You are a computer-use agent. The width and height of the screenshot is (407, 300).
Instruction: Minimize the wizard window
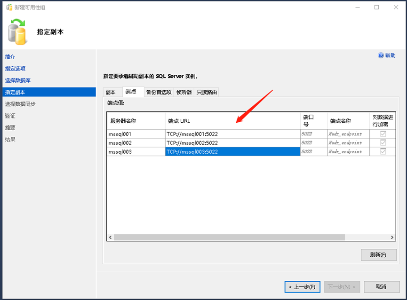coord(358,7)
